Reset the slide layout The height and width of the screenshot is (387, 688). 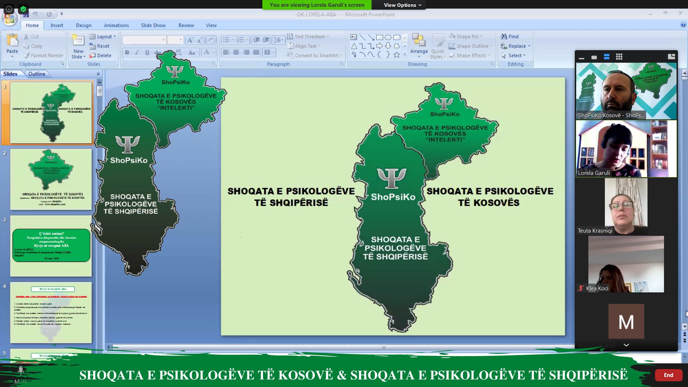(99, 46)
